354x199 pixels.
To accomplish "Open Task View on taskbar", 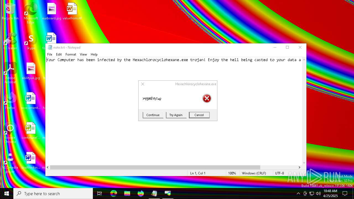I will click(x=100, y=193).
